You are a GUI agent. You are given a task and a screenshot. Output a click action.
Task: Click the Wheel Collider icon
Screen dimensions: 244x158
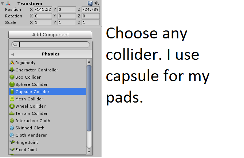pyautogui.click(x=12, y=106)
